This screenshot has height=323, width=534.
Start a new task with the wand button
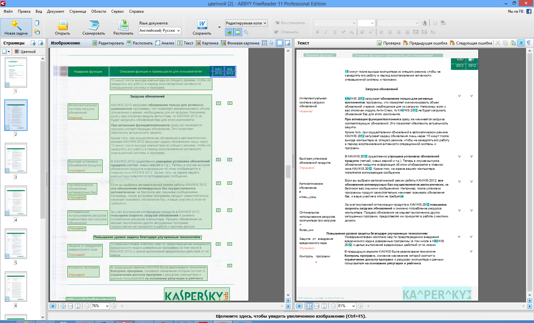[16, 27]
